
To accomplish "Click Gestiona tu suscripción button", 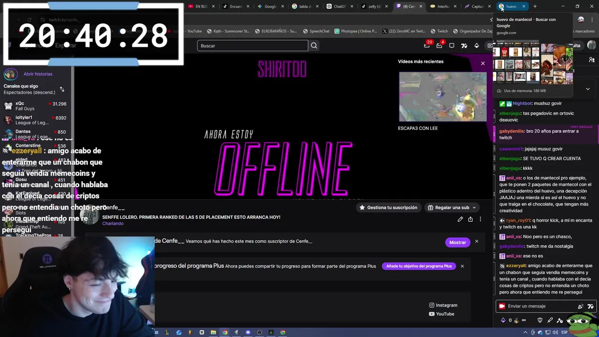I will (388, 207).
